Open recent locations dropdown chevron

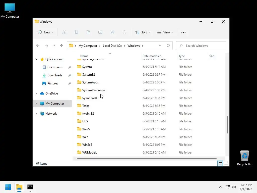[x=54, y=46]
